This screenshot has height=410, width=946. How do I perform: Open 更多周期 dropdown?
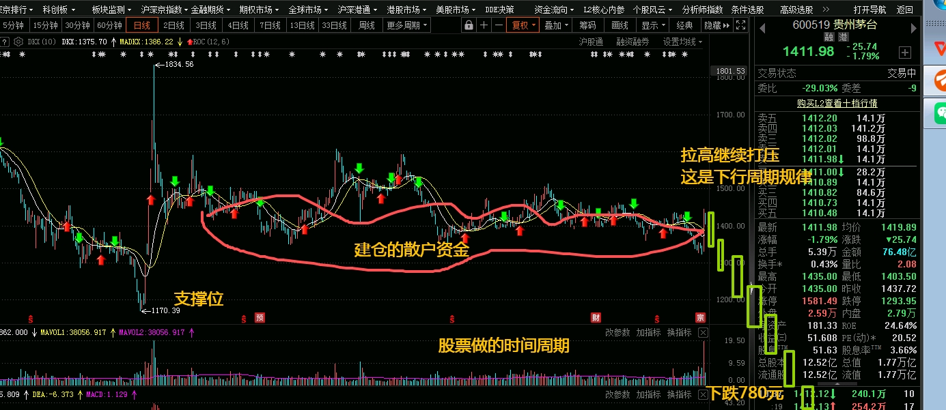tap(407, 25)
